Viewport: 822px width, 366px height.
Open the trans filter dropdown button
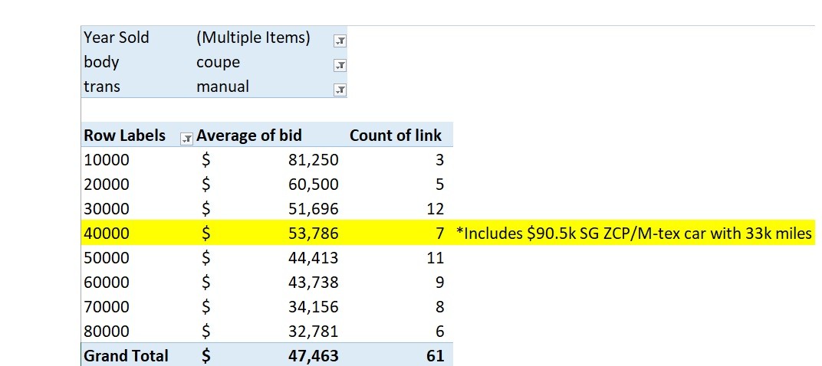point(340,90)
